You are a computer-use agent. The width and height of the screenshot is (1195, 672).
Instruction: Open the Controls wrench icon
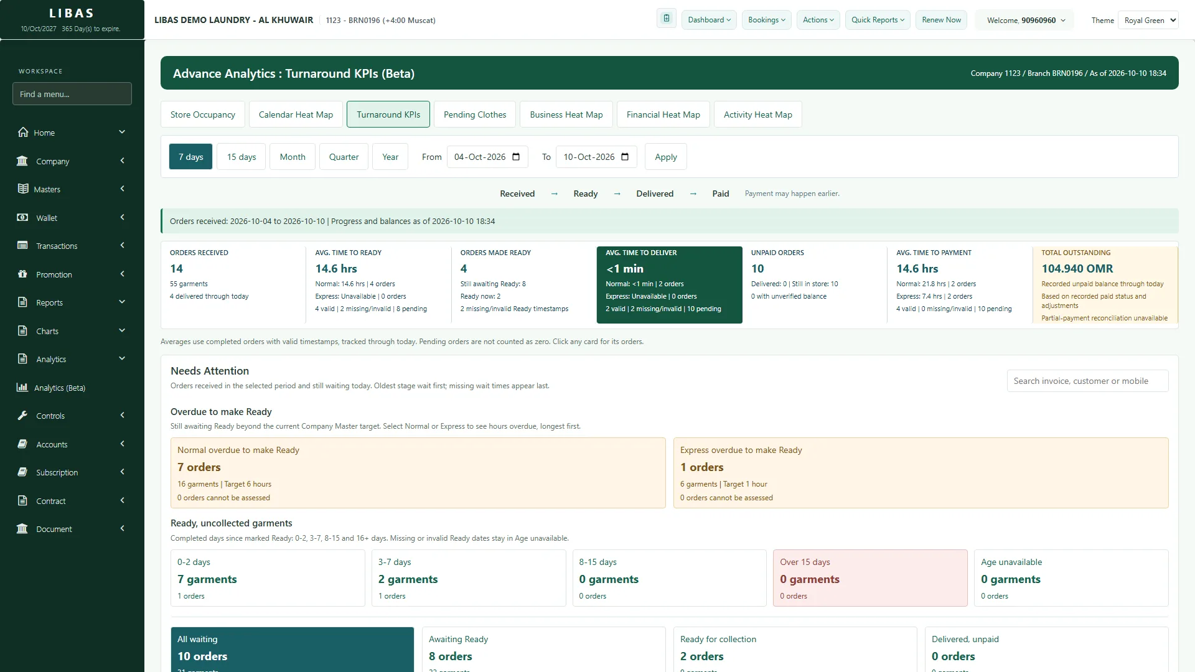click(x=22, y=415)
